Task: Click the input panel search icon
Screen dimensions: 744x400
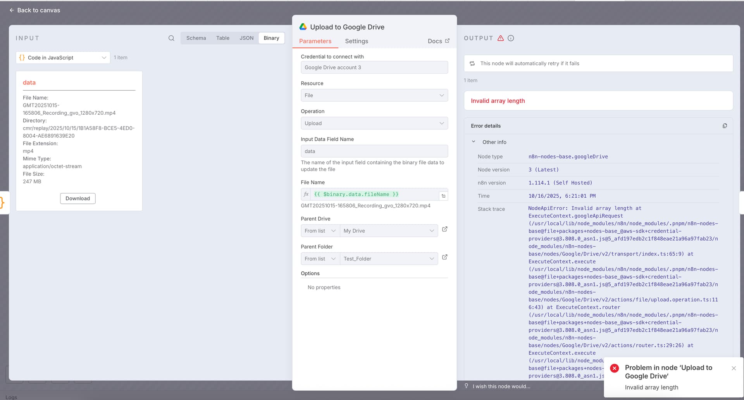Action: [x=171, y=38]
